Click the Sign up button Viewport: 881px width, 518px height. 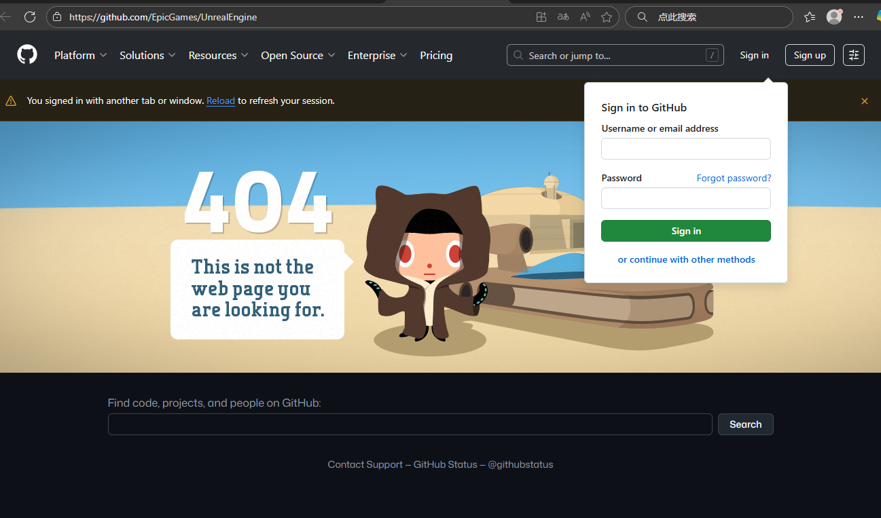[x=810, y=55]
